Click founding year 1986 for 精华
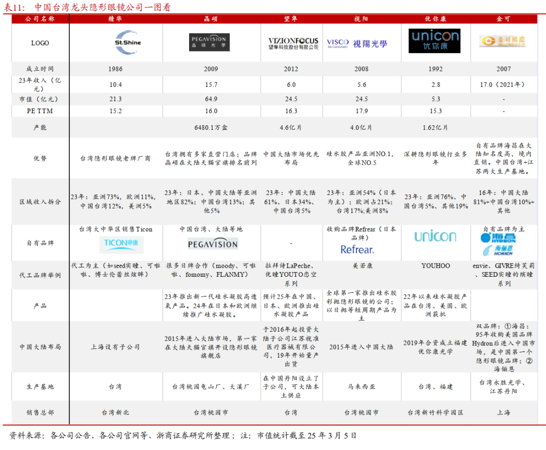The height and width of the screenshot is (450, 546). click(115, 69)
